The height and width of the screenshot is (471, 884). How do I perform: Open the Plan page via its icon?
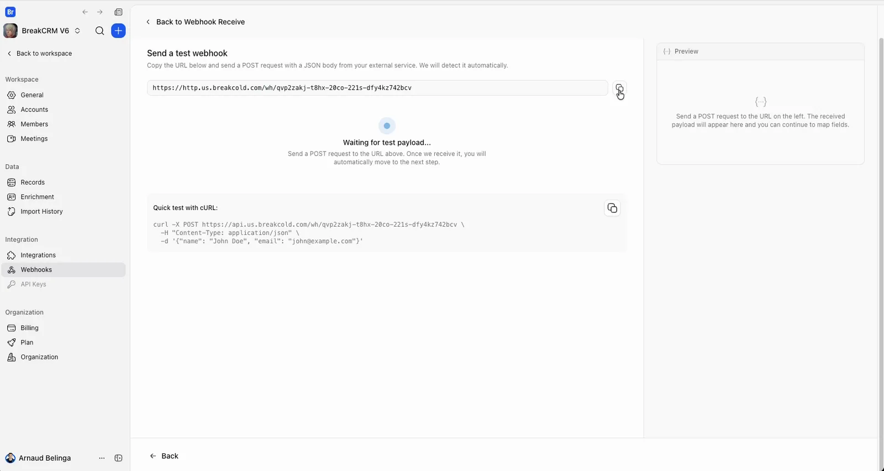pos(11,343)
